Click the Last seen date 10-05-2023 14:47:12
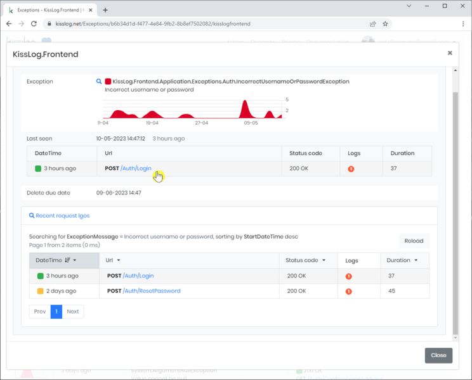 pos(121,139)
